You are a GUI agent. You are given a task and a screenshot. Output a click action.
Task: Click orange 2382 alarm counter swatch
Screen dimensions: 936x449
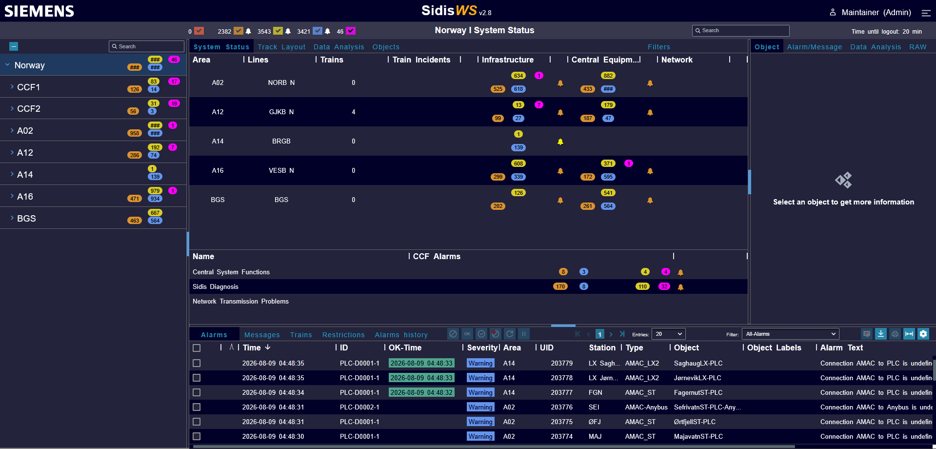(x=238, y=31)
